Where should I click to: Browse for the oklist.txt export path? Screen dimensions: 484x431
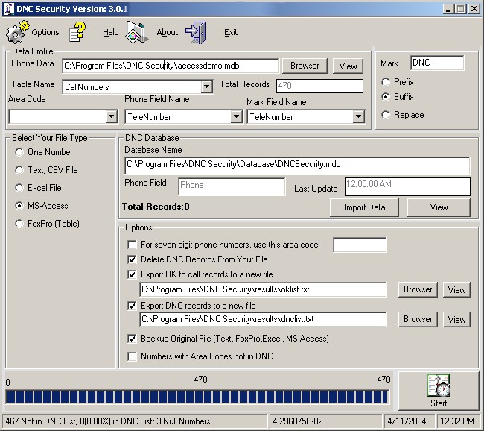418,290
